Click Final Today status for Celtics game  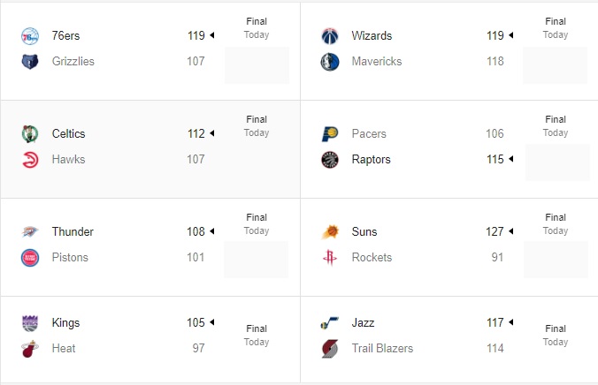[x=257, y=126]
